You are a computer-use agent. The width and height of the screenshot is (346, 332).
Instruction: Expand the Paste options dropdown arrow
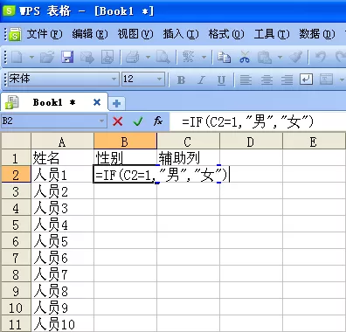point(280,57)
